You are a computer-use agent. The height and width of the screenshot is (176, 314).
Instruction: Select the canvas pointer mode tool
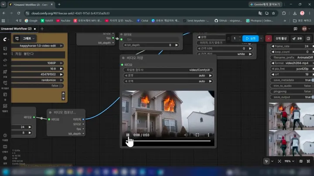pos(266,161)
